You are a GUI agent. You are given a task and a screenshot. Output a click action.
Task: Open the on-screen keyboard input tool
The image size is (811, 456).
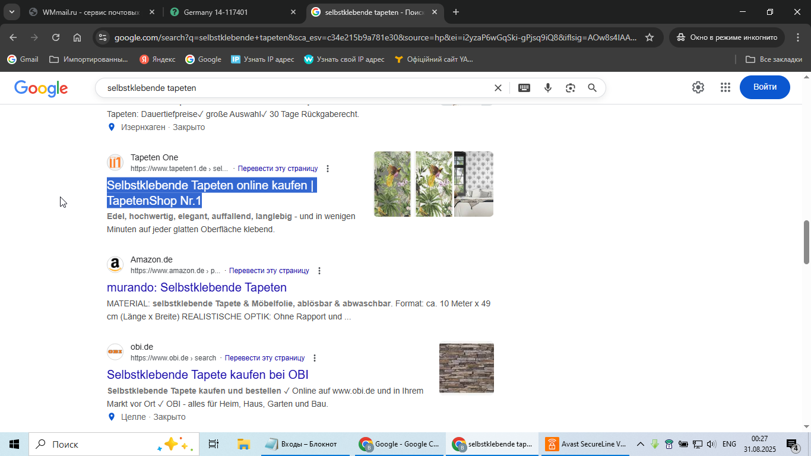[x=524, y=88]
